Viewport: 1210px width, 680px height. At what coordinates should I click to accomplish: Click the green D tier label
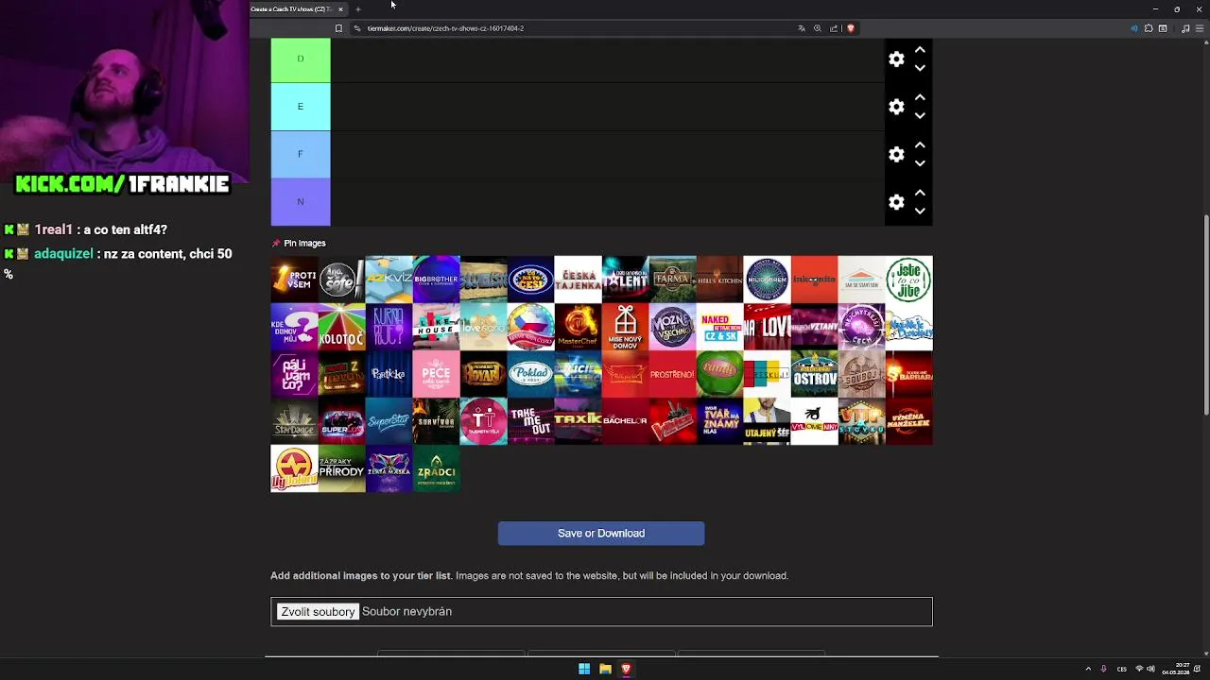(x=301, y=59)
